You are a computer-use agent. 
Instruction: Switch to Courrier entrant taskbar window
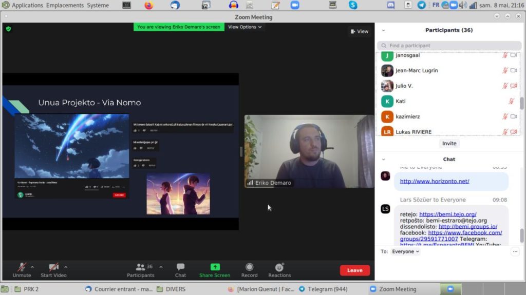[119, 289]
